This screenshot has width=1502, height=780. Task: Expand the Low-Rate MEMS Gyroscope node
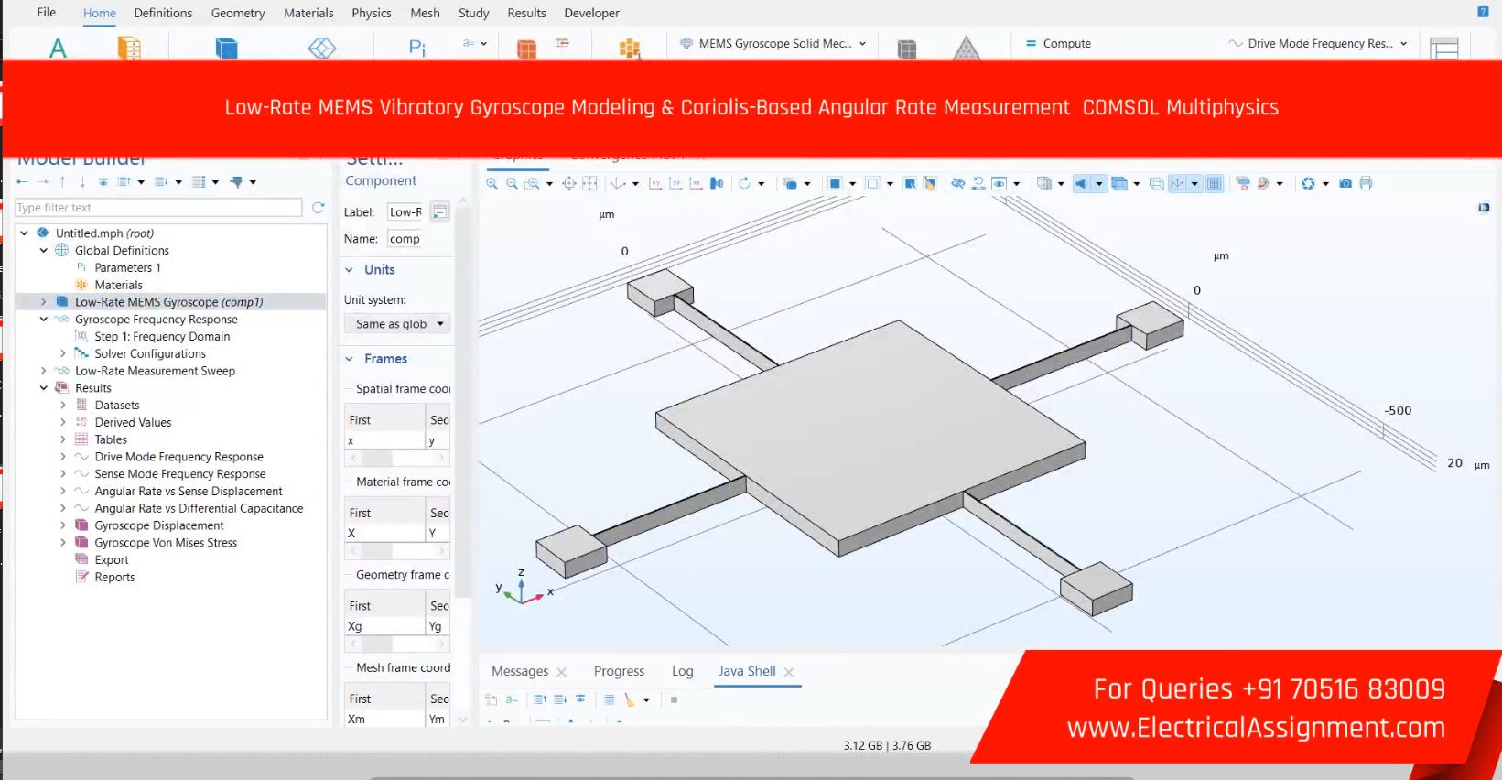[x=43, y=302]
